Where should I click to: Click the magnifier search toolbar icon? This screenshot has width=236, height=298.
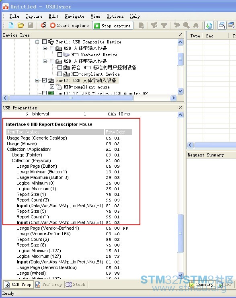coord(187,25)
